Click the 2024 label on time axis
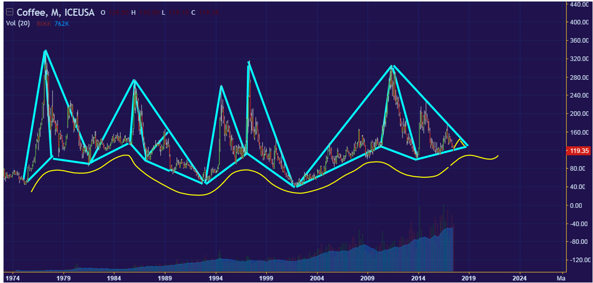The width and height of the screenshot is (593, 283). pos(520,278)
